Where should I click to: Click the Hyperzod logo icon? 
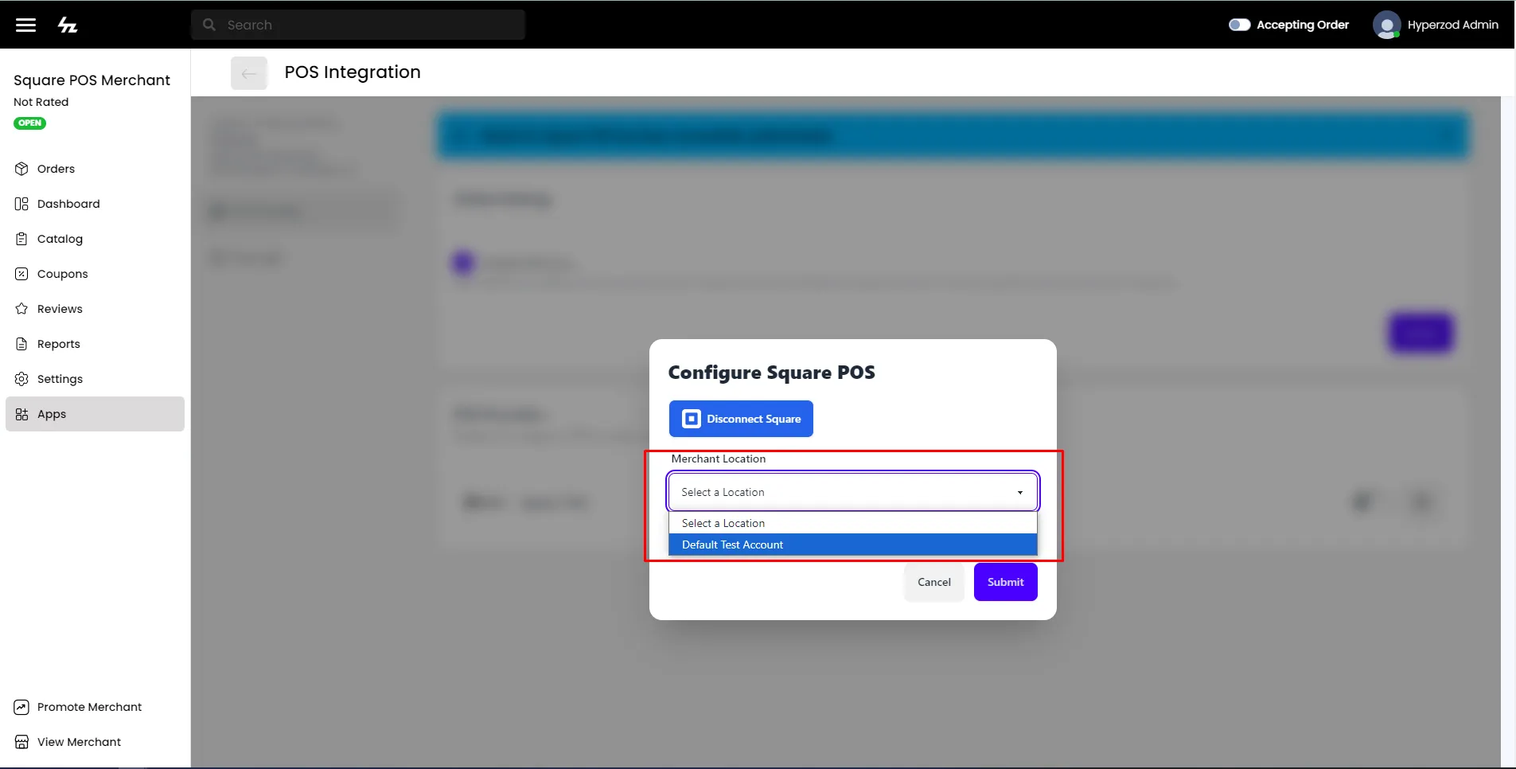(x=68, y=25)
